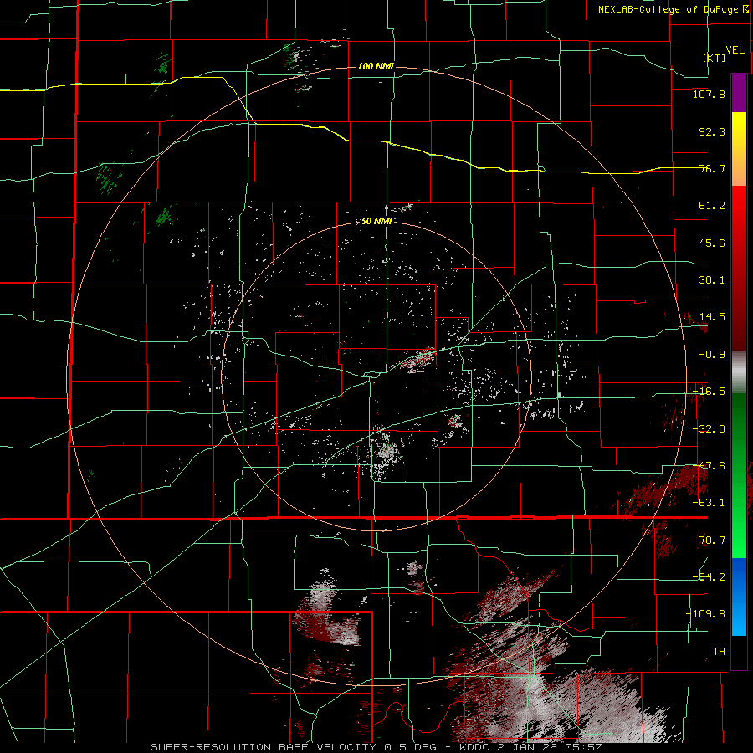753x753 pixels.
Task: Select the -78.7 scale value
Action: tap(709, 540)
